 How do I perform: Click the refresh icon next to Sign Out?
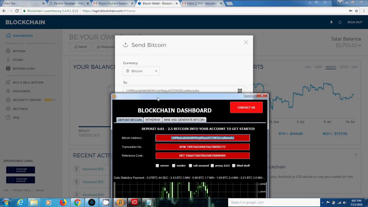pos(340,22)
